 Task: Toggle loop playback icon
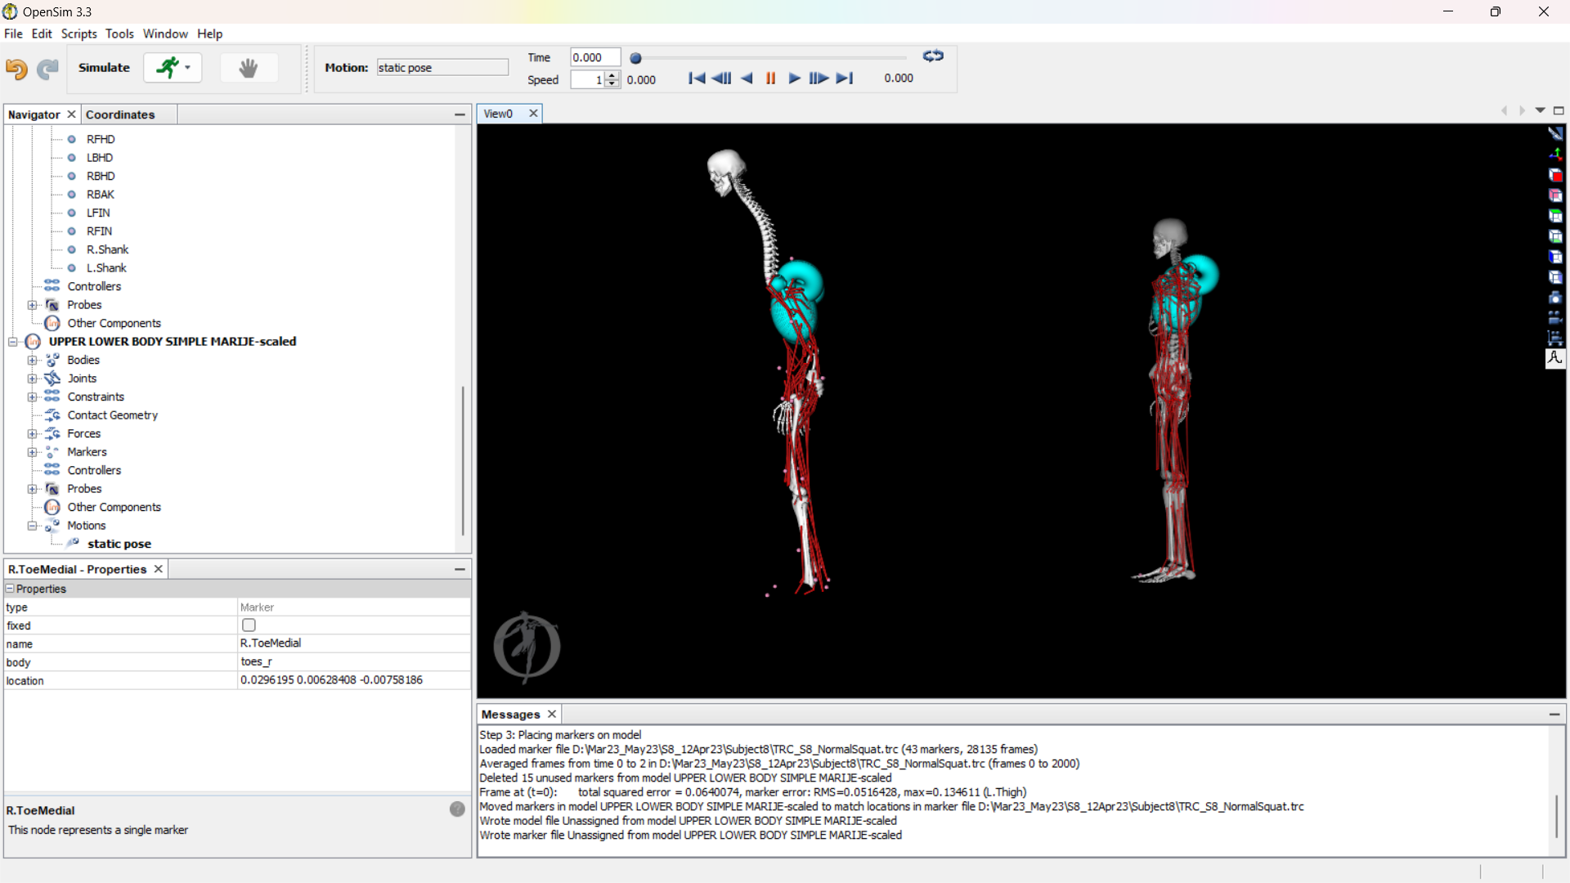[933, 56]
